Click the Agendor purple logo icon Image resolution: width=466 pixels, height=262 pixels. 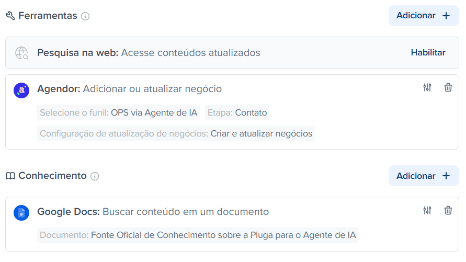pyautogui.click(x=21, y=90)
